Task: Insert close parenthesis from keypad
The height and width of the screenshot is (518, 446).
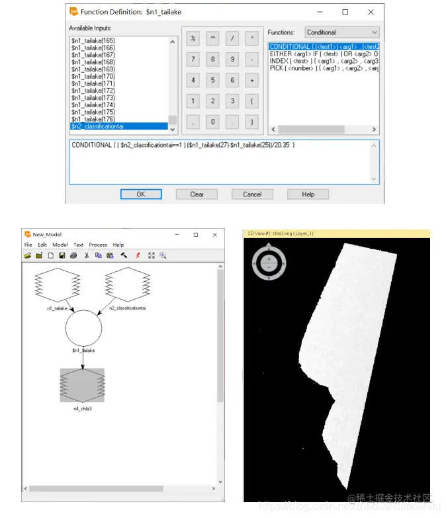Action: (252, 122)
